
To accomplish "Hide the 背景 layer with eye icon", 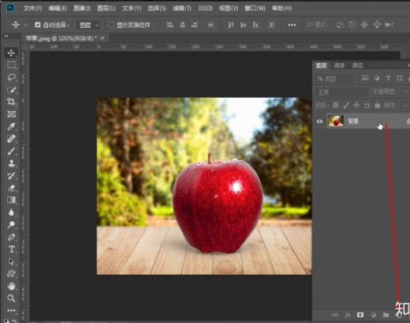I will tap(319, 121).
